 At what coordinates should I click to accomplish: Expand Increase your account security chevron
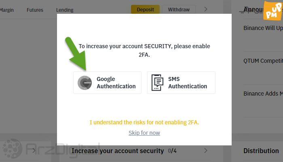coord(205,150)
